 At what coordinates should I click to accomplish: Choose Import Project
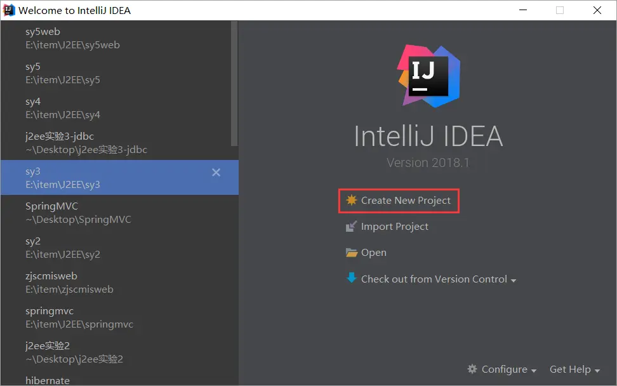click(387, 226)
